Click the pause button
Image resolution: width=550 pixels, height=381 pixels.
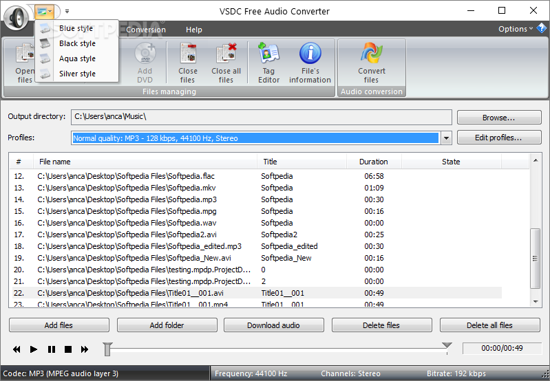[x=51, y=349]
